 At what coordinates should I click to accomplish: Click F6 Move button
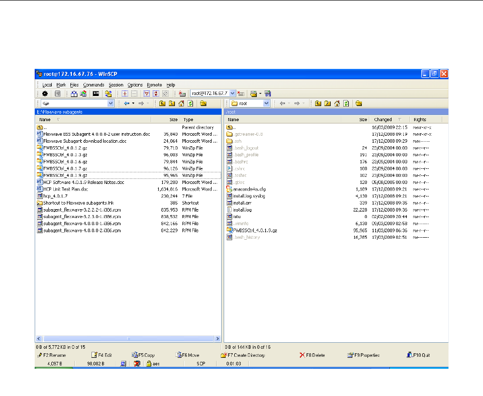pyautogui.click(x=187, y=355)
